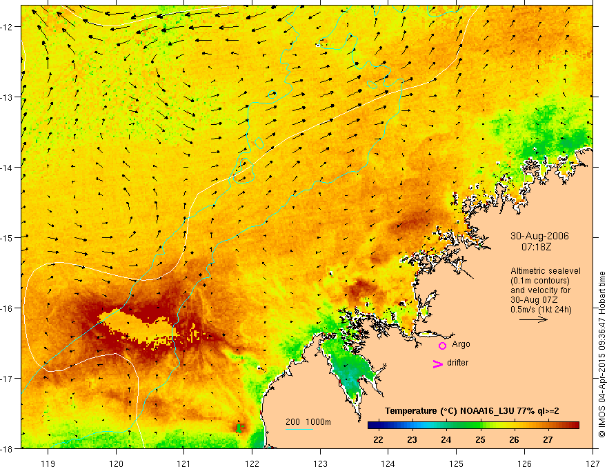Click the 'drifter' legend label
The height and width of the screenshot is (469, 607).
[457, 363]
